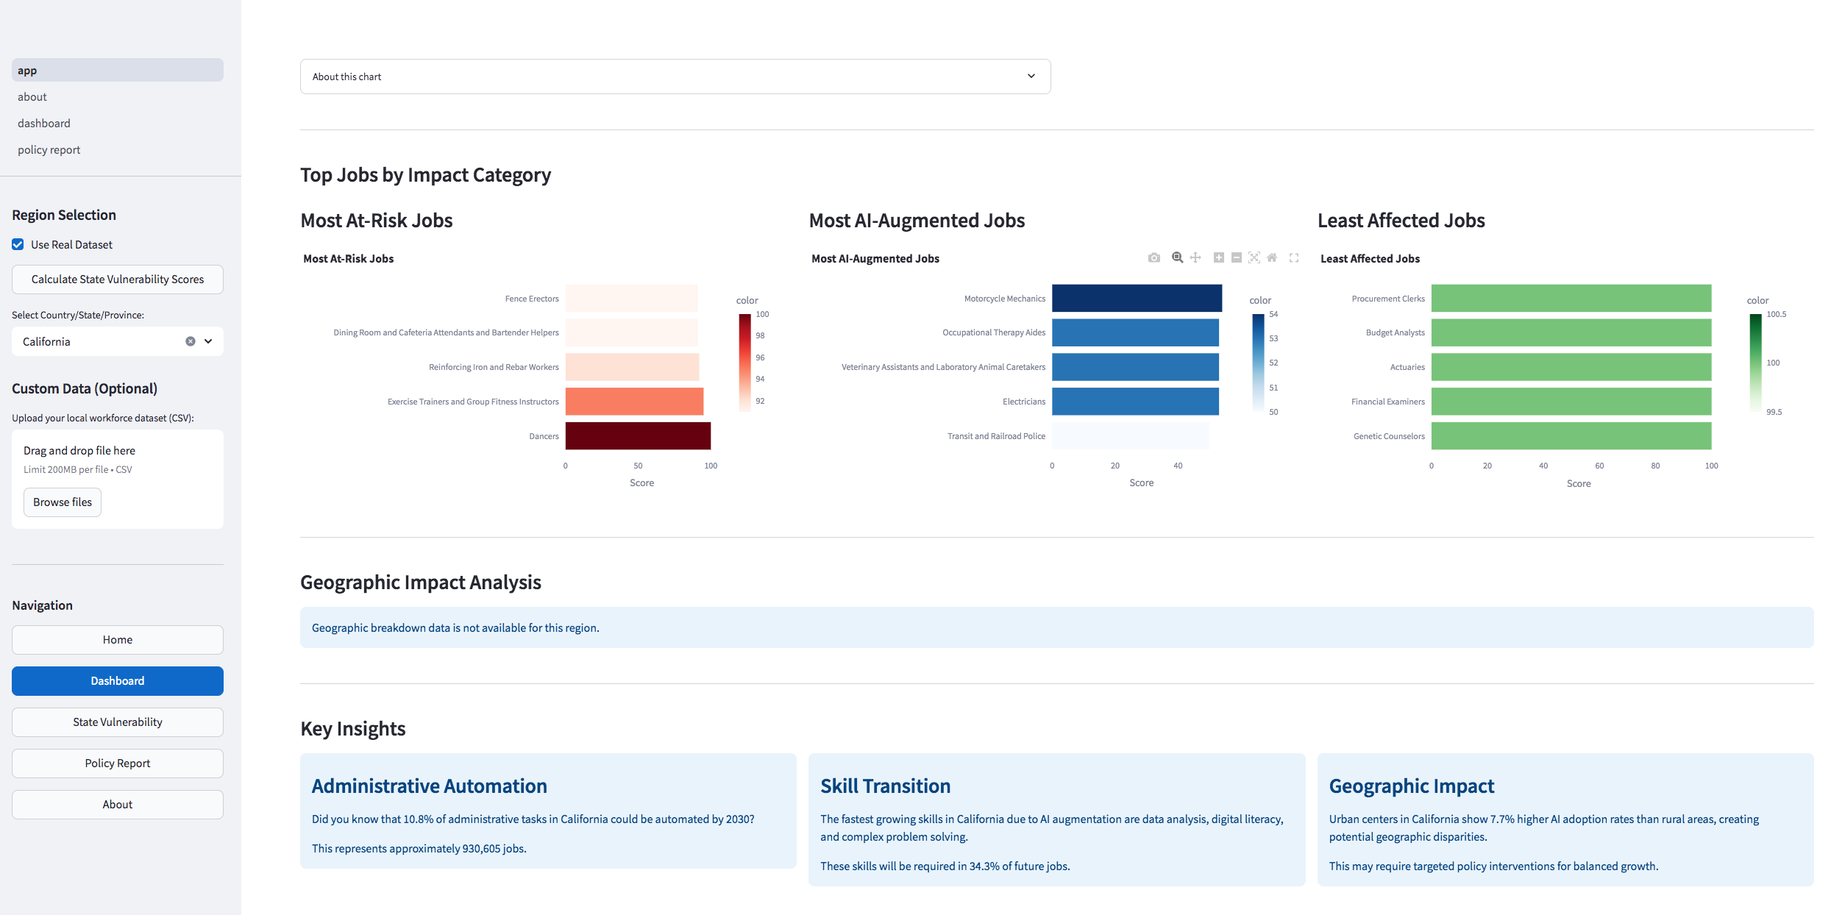Open the policy report page in the sidebar
This screenshot has height=915, width=1845.
pyautogui.click(x=49, y=149)
